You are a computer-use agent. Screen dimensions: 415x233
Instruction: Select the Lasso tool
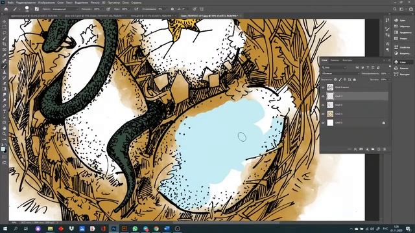(5, 33)
